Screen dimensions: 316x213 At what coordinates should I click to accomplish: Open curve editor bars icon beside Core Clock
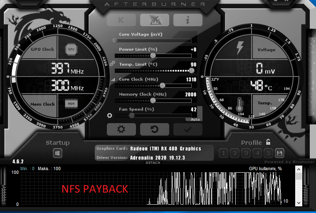[x=113, y=80]
